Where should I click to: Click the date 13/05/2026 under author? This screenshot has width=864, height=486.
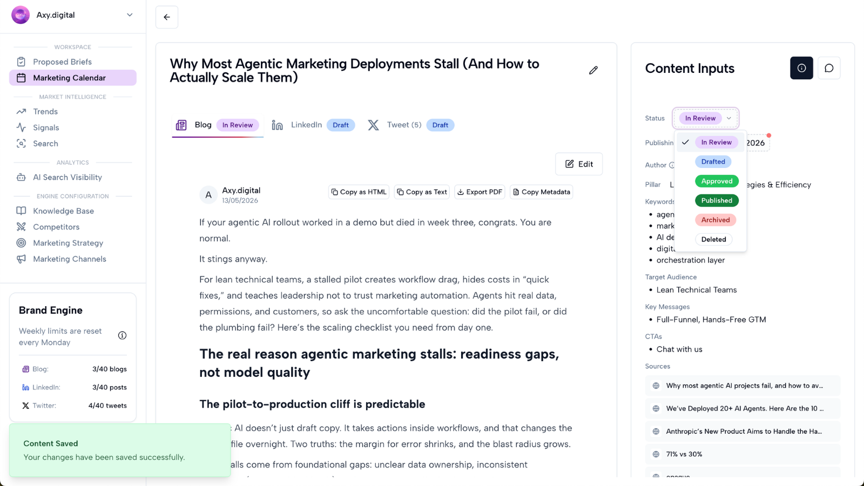click(x=240, y=200)
